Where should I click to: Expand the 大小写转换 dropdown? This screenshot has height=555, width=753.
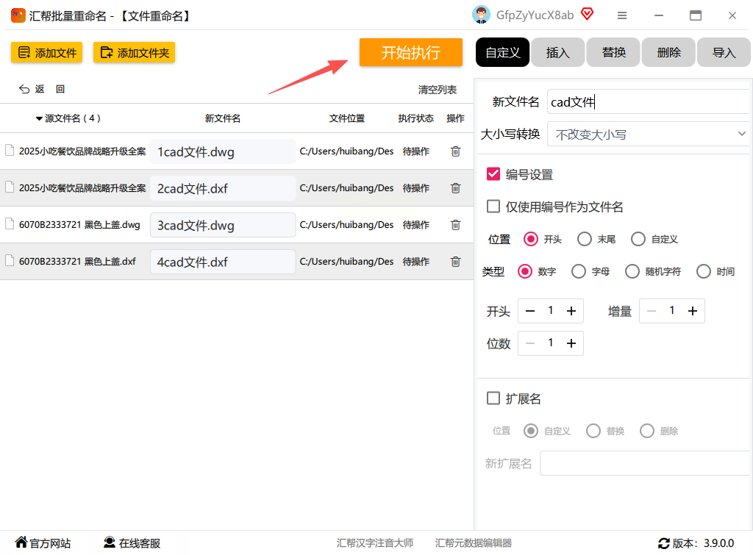coord(649,135)
